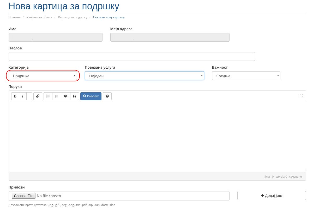Add another attachment with Додај још

(x=272, y=196)
